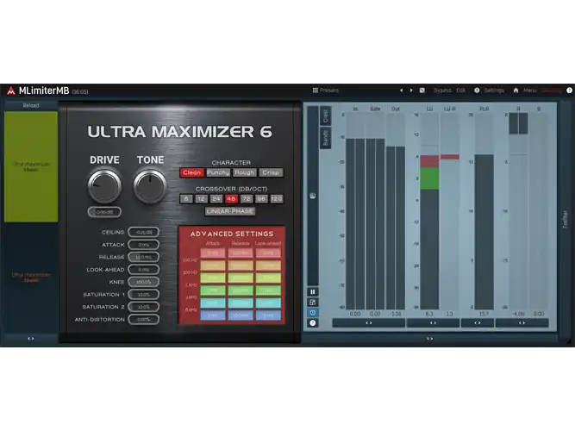
Task: Select Punchy character
Action: 218,172
